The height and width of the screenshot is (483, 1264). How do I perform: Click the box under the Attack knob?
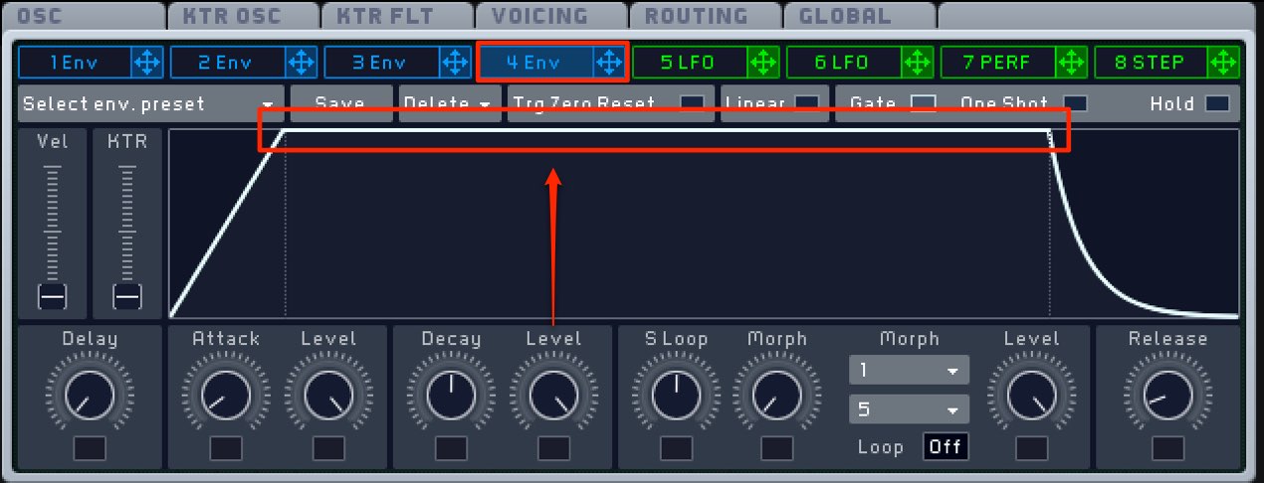coord(225,448)
